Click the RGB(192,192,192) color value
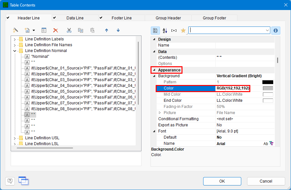This screenshot has width=291, height=190. (233, 88)
